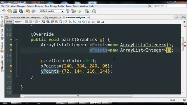
Task: Maximize the editor window with the maximize button
Action: pyautogui.click(x=185, y=17)
